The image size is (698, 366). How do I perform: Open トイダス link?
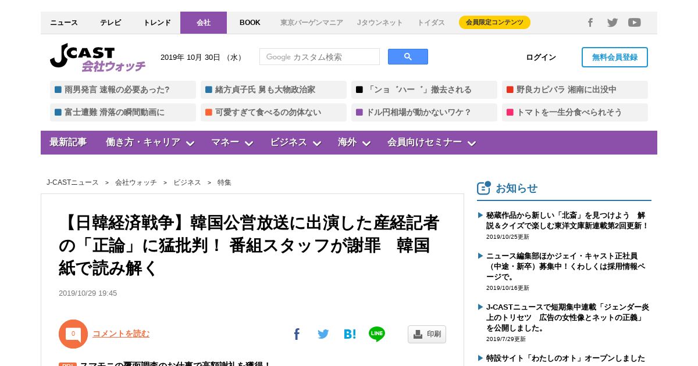[x=431, y=23]
